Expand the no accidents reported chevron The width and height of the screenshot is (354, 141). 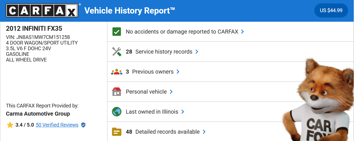(243, 32)
